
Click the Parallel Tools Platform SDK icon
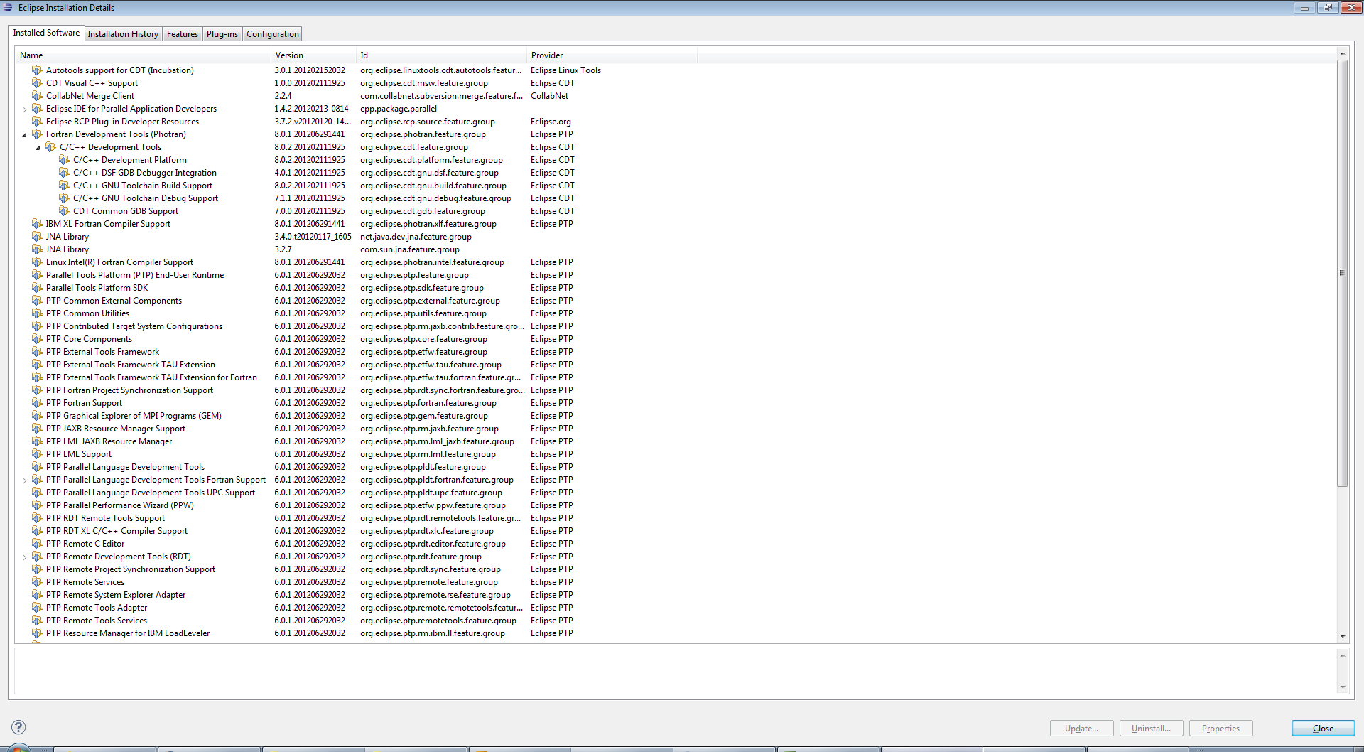click(37, 288)
